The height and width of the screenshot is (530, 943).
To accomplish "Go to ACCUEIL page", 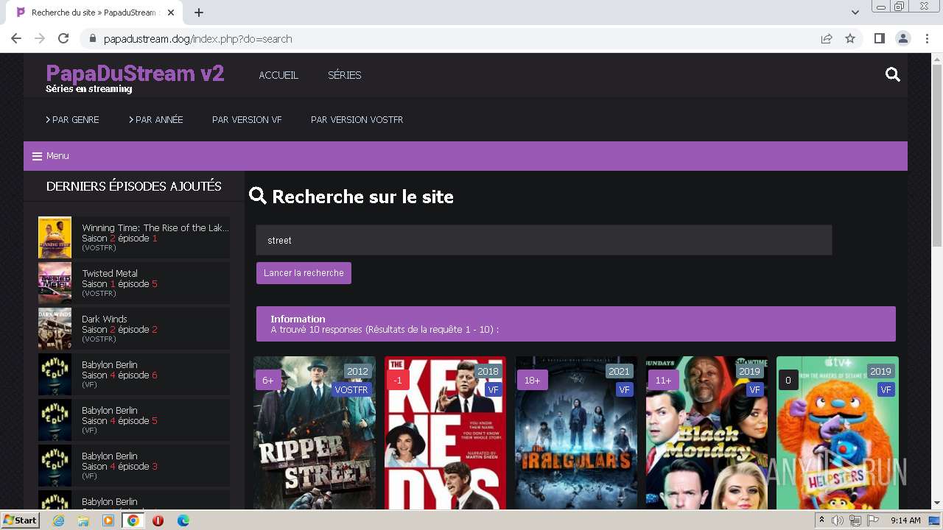I will point(278,75).
